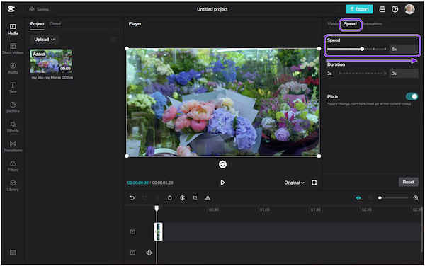Click the 01:00 mark on timeline ruler

[265, 209]
